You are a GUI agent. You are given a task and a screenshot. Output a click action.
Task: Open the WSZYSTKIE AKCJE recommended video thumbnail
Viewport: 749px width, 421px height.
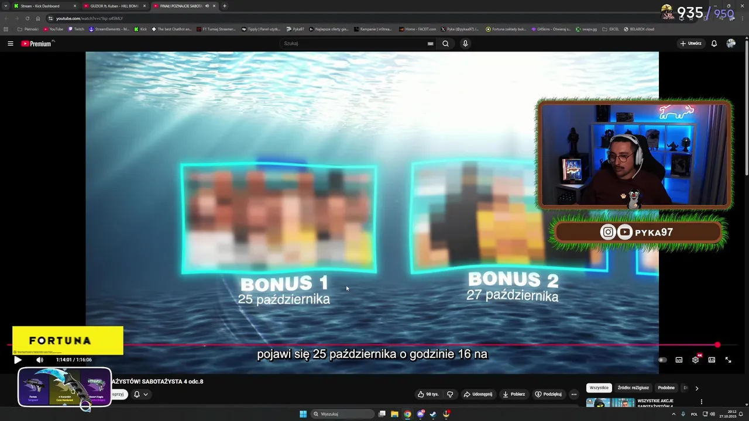coord(610,403)
